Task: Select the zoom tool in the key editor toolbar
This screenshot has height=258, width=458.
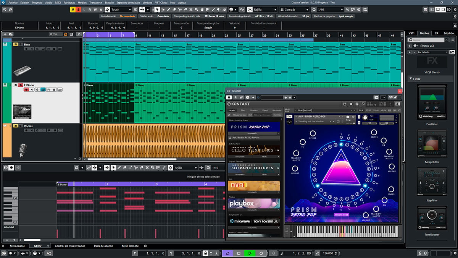Action: click(x=153, y=168)
